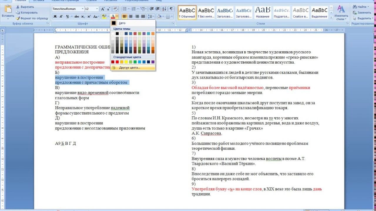Apply the Слабое выделение style
The height and width of the screenshot is (211, 376).
point(301,13)
